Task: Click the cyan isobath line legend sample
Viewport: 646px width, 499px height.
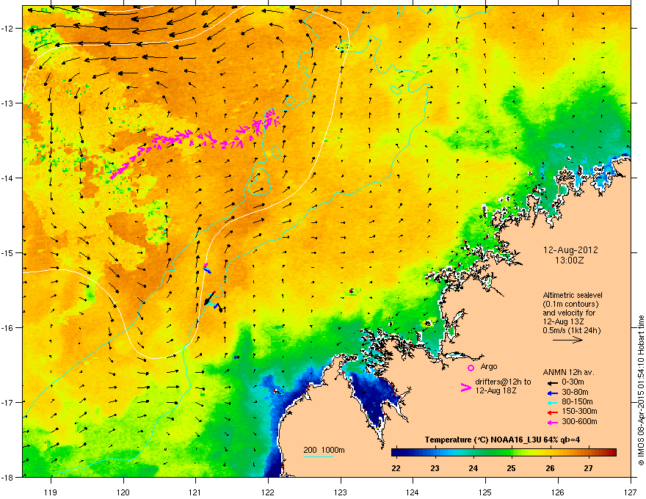Action: (318, 456)
